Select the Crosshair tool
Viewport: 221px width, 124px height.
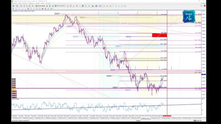point(16,9)
